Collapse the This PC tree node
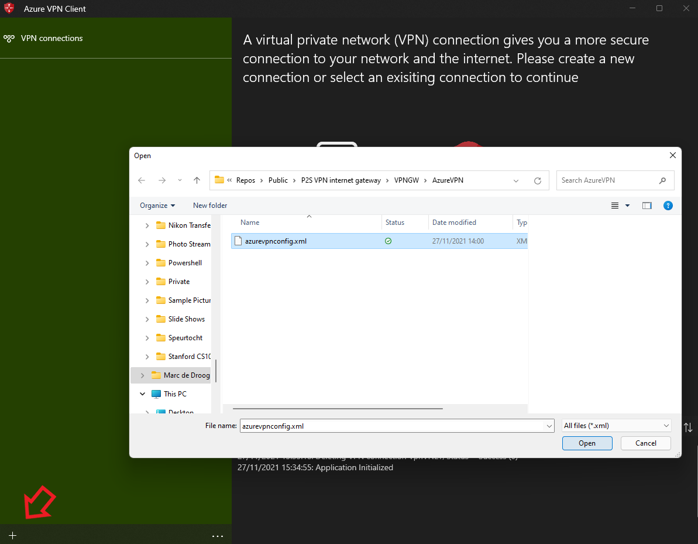698x544 pixels. pos(142,394)
